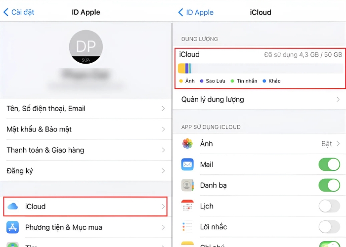Click the Contacts (Danh bạ) icon
Screen dimensions: 346x247
pyautogui.click(x=187, y=185)
